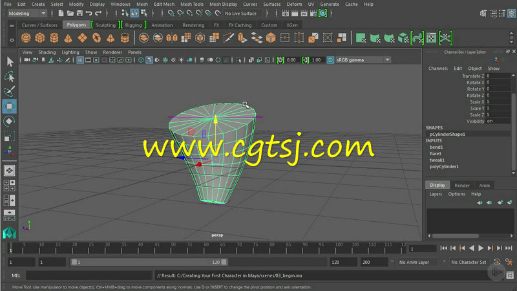Open the Deform menu
The height and width of the screenshot is (291, 517).
click(x=294, y=5)
